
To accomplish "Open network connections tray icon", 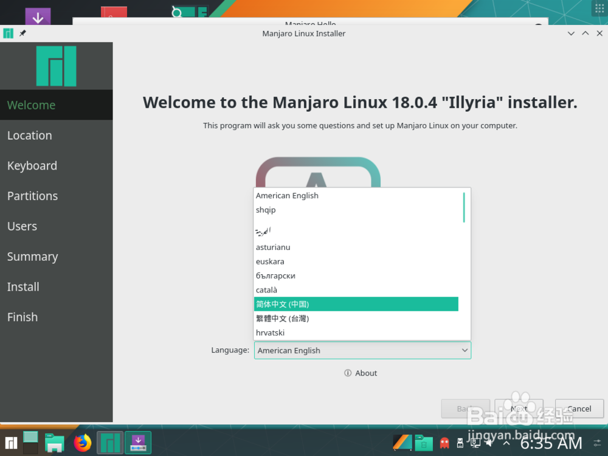I will (x=475, y=443).
